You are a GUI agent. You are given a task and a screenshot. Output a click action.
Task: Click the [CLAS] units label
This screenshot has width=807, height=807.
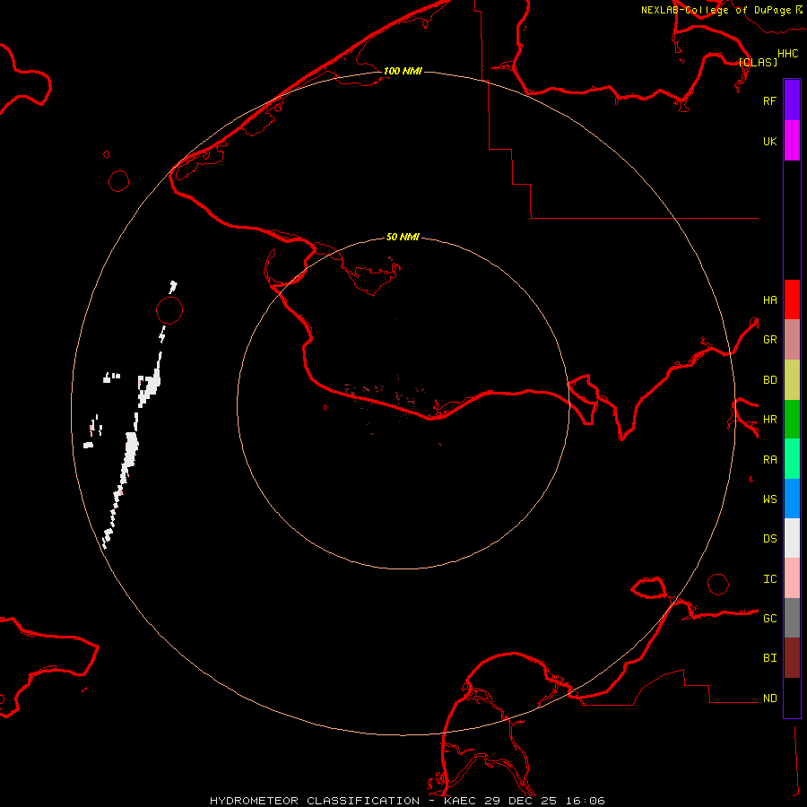tap(758, 62)
